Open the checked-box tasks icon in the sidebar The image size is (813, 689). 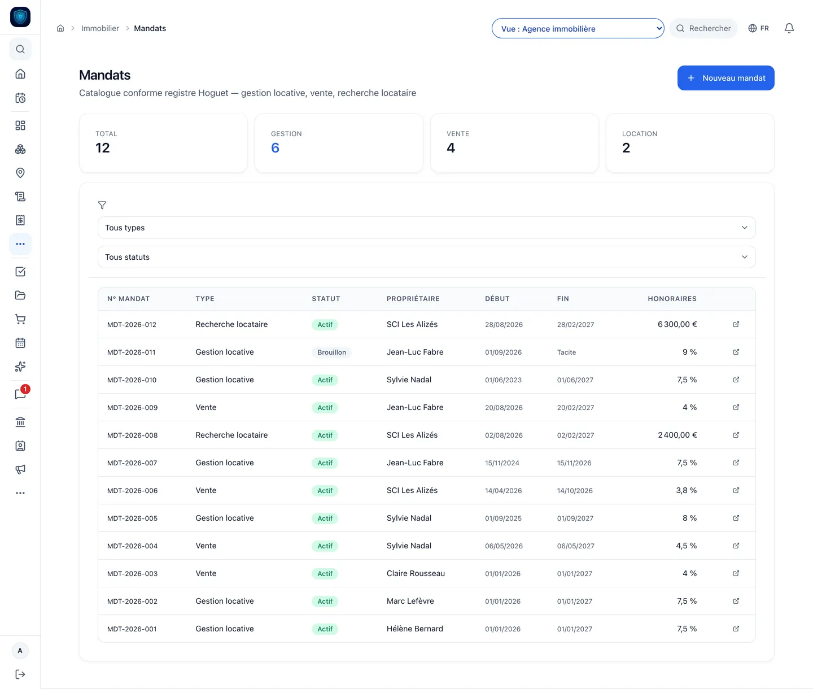click(x=20, y=272)
